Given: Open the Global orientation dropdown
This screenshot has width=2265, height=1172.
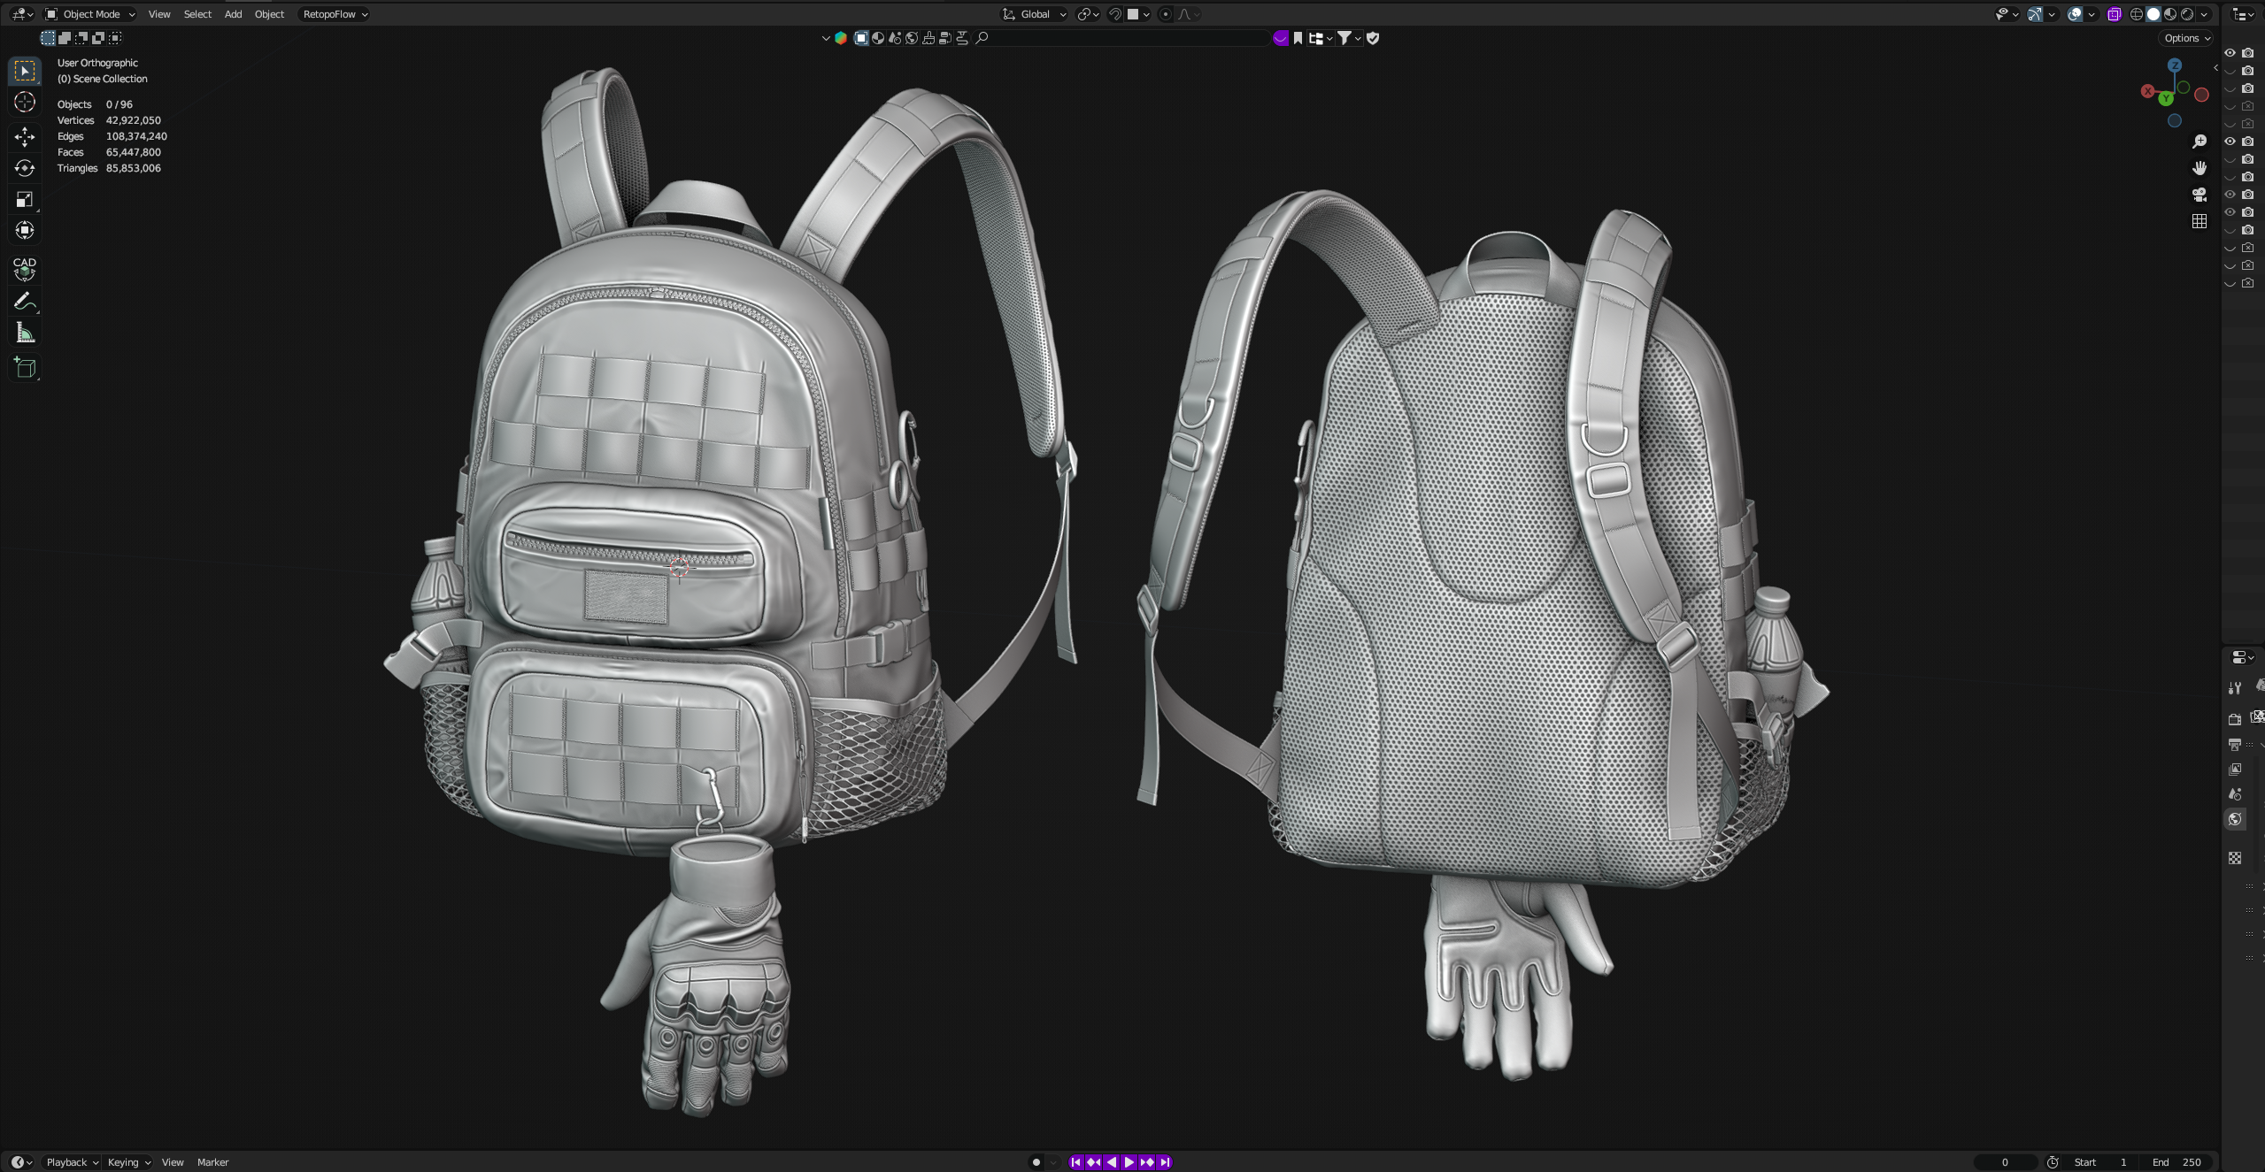Looking at the screenshot, I should [1034, 14].
